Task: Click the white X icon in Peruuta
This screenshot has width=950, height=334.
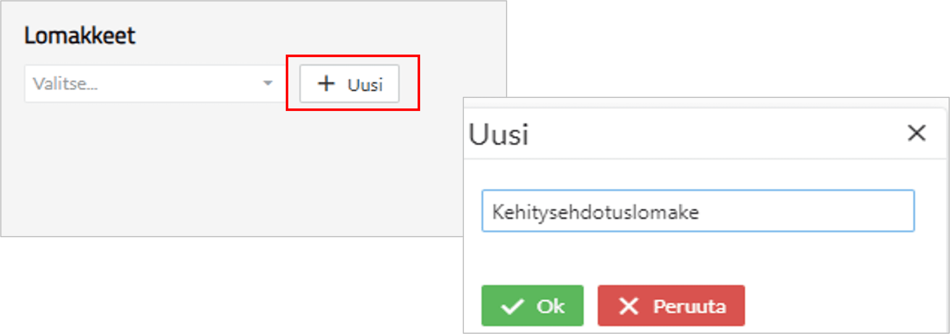Action: point(628,307)
